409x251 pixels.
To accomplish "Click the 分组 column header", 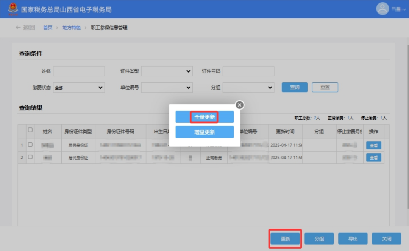I will [x=319, y=132].
